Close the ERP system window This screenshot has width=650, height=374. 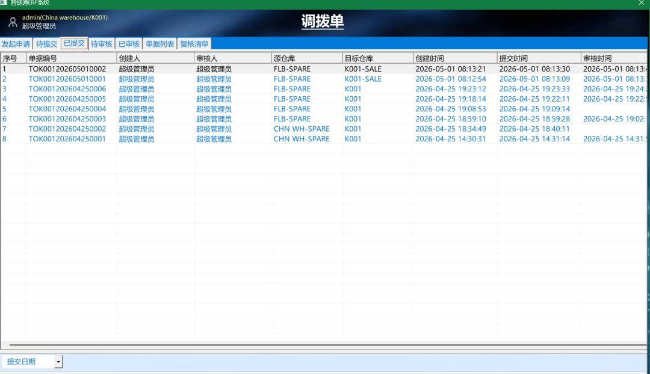pyautogui.click(x=642, y=3)
